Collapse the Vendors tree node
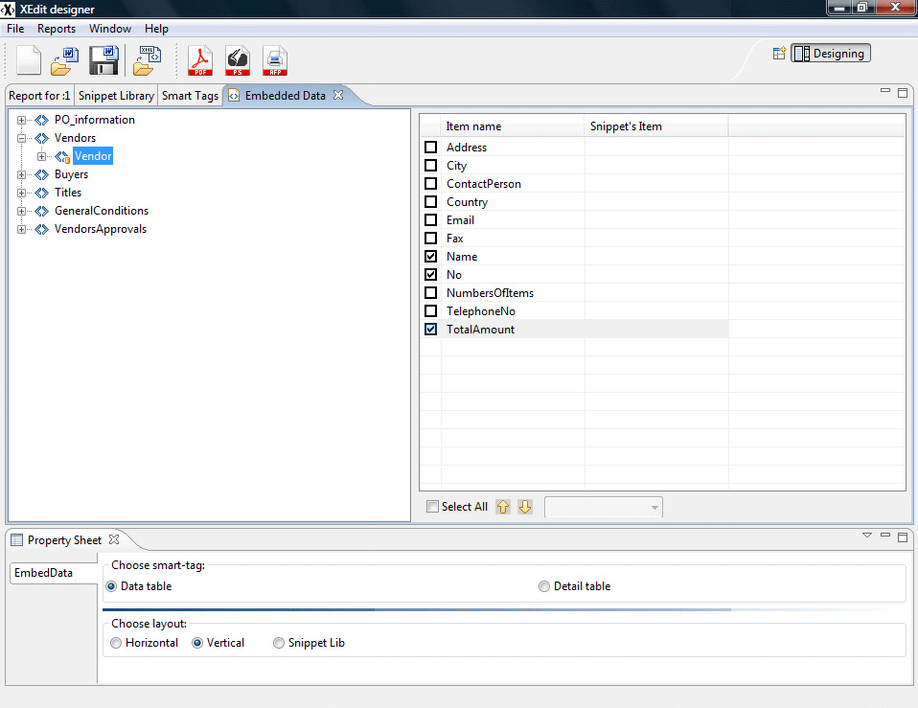The width and height of the screenshot is (918, 708). pyautogui.click(x=21, y=137)
